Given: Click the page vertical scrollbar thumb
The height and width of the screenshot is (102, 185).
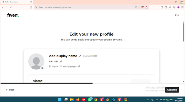Looking at the screenshot, I should [183, 32].
